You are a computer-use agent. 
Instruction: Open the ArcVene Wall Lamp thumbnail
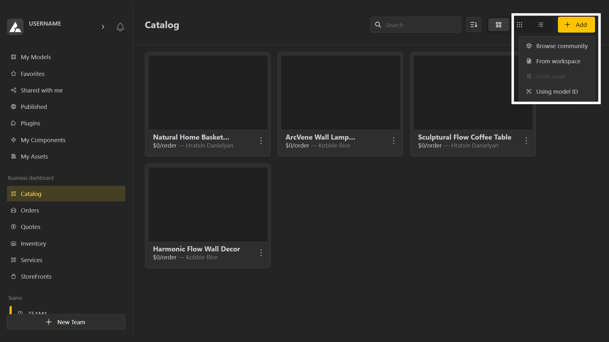tap(340, 92)
